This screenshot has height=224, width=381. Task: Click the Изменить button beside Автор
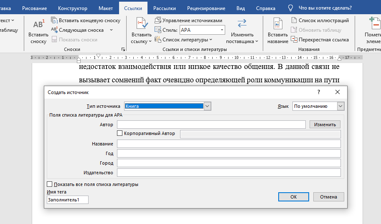point(325,125)
